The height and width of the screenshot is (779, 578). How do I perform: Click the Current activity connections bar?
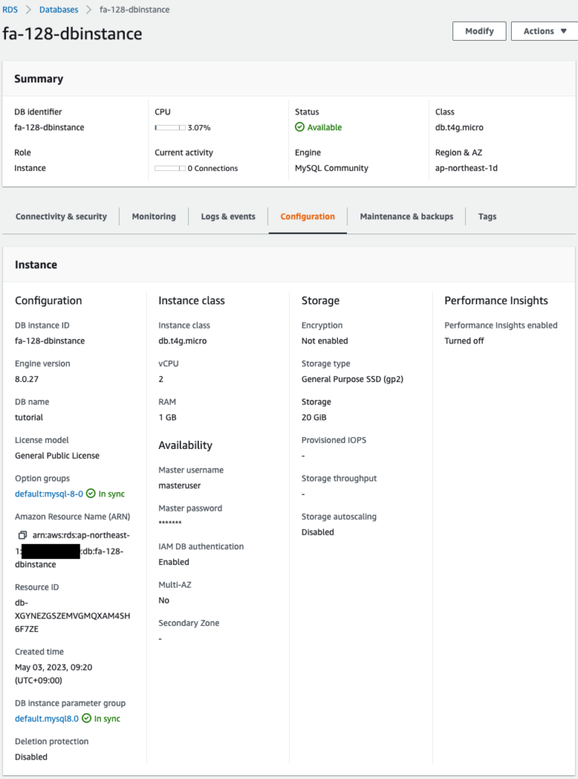tap(169, 168)
